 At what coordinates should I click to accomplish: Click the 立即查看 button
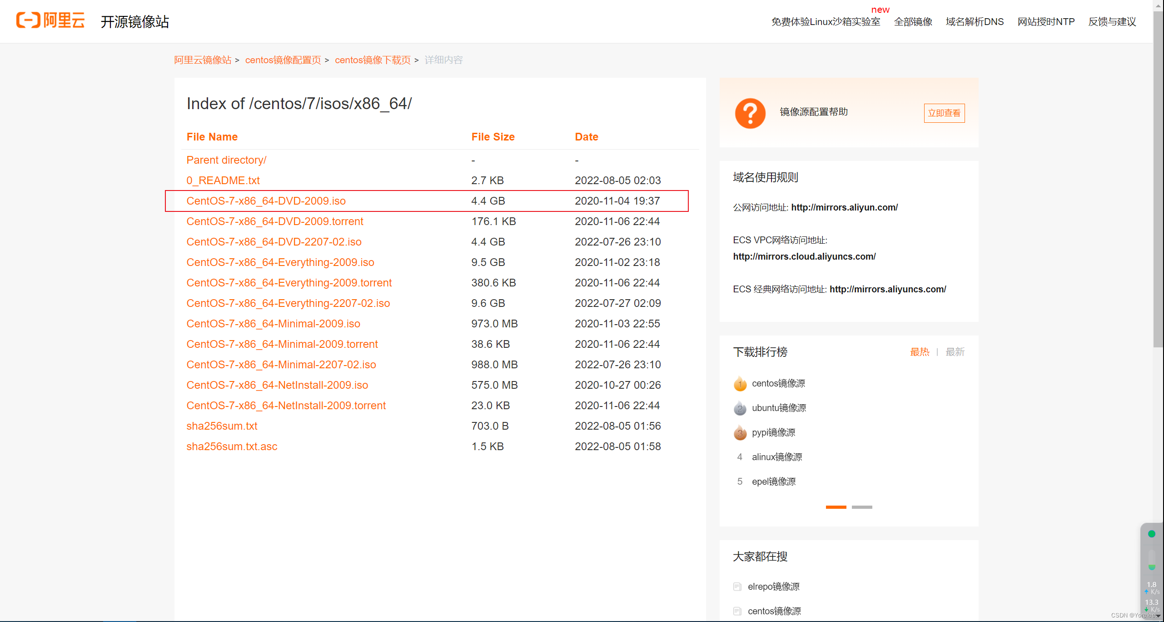coord(944,113)
